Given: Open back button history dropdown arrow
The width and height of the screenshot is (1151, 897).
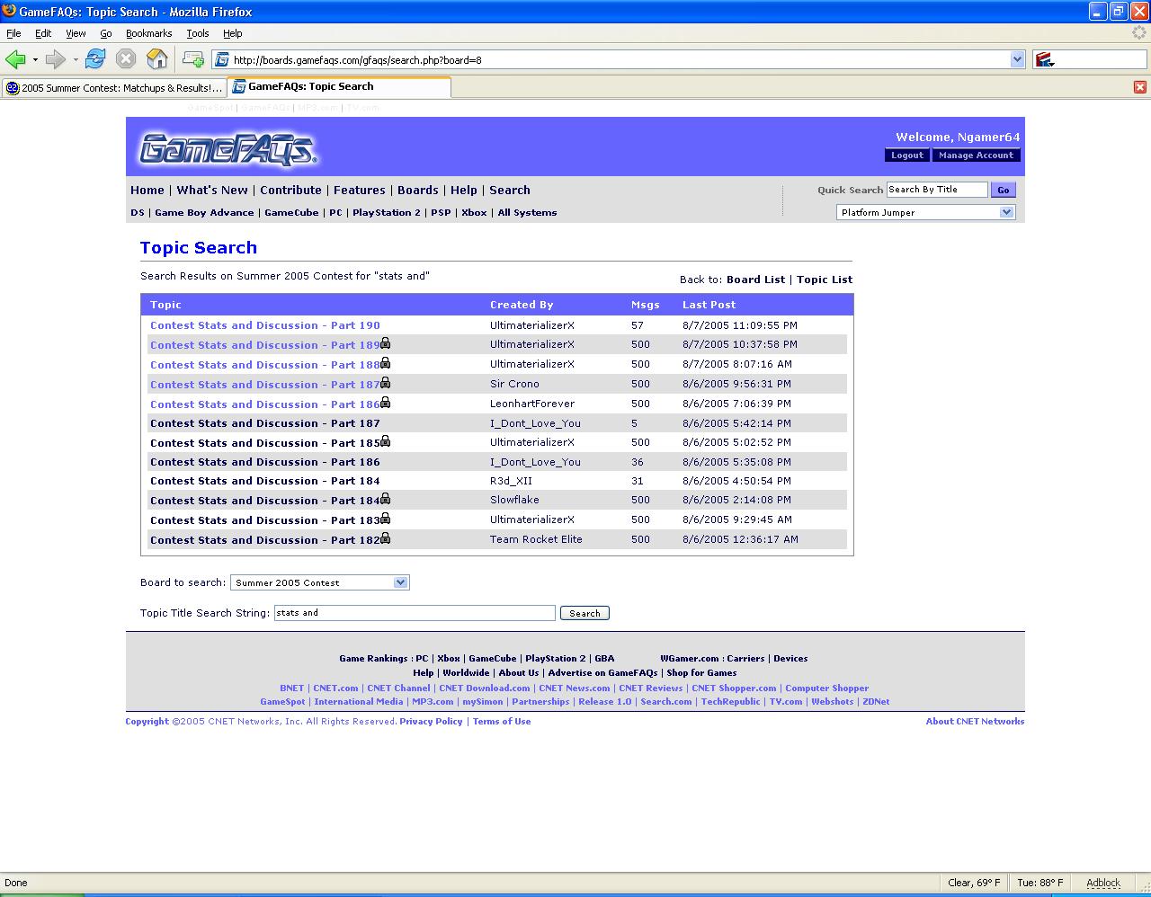Looking at the screenshot, I should click(x=35, y=60).
